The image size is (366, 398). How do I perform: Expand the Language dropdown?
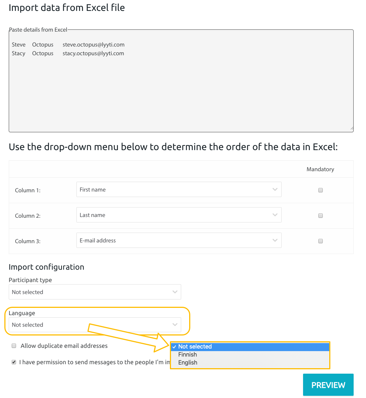click(x=95, y=325)
